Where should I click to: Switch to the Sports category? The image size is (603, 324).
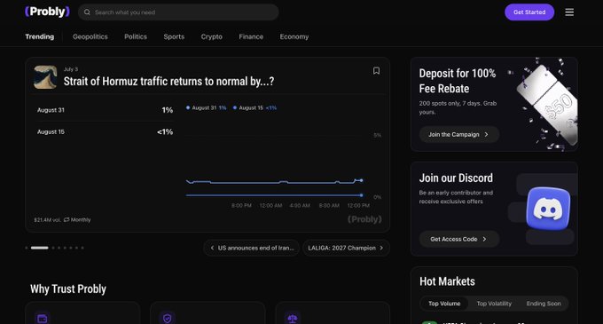point(174,36)
